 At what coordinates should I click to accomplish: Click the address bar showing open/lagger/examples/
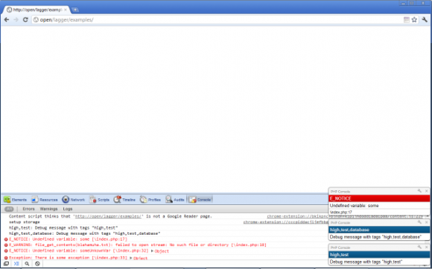coord(217,20)
